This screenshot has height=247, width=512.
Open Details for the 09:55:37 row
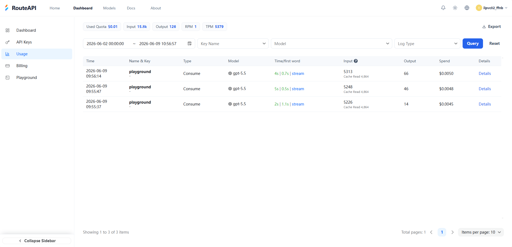[x=485, y=104]
